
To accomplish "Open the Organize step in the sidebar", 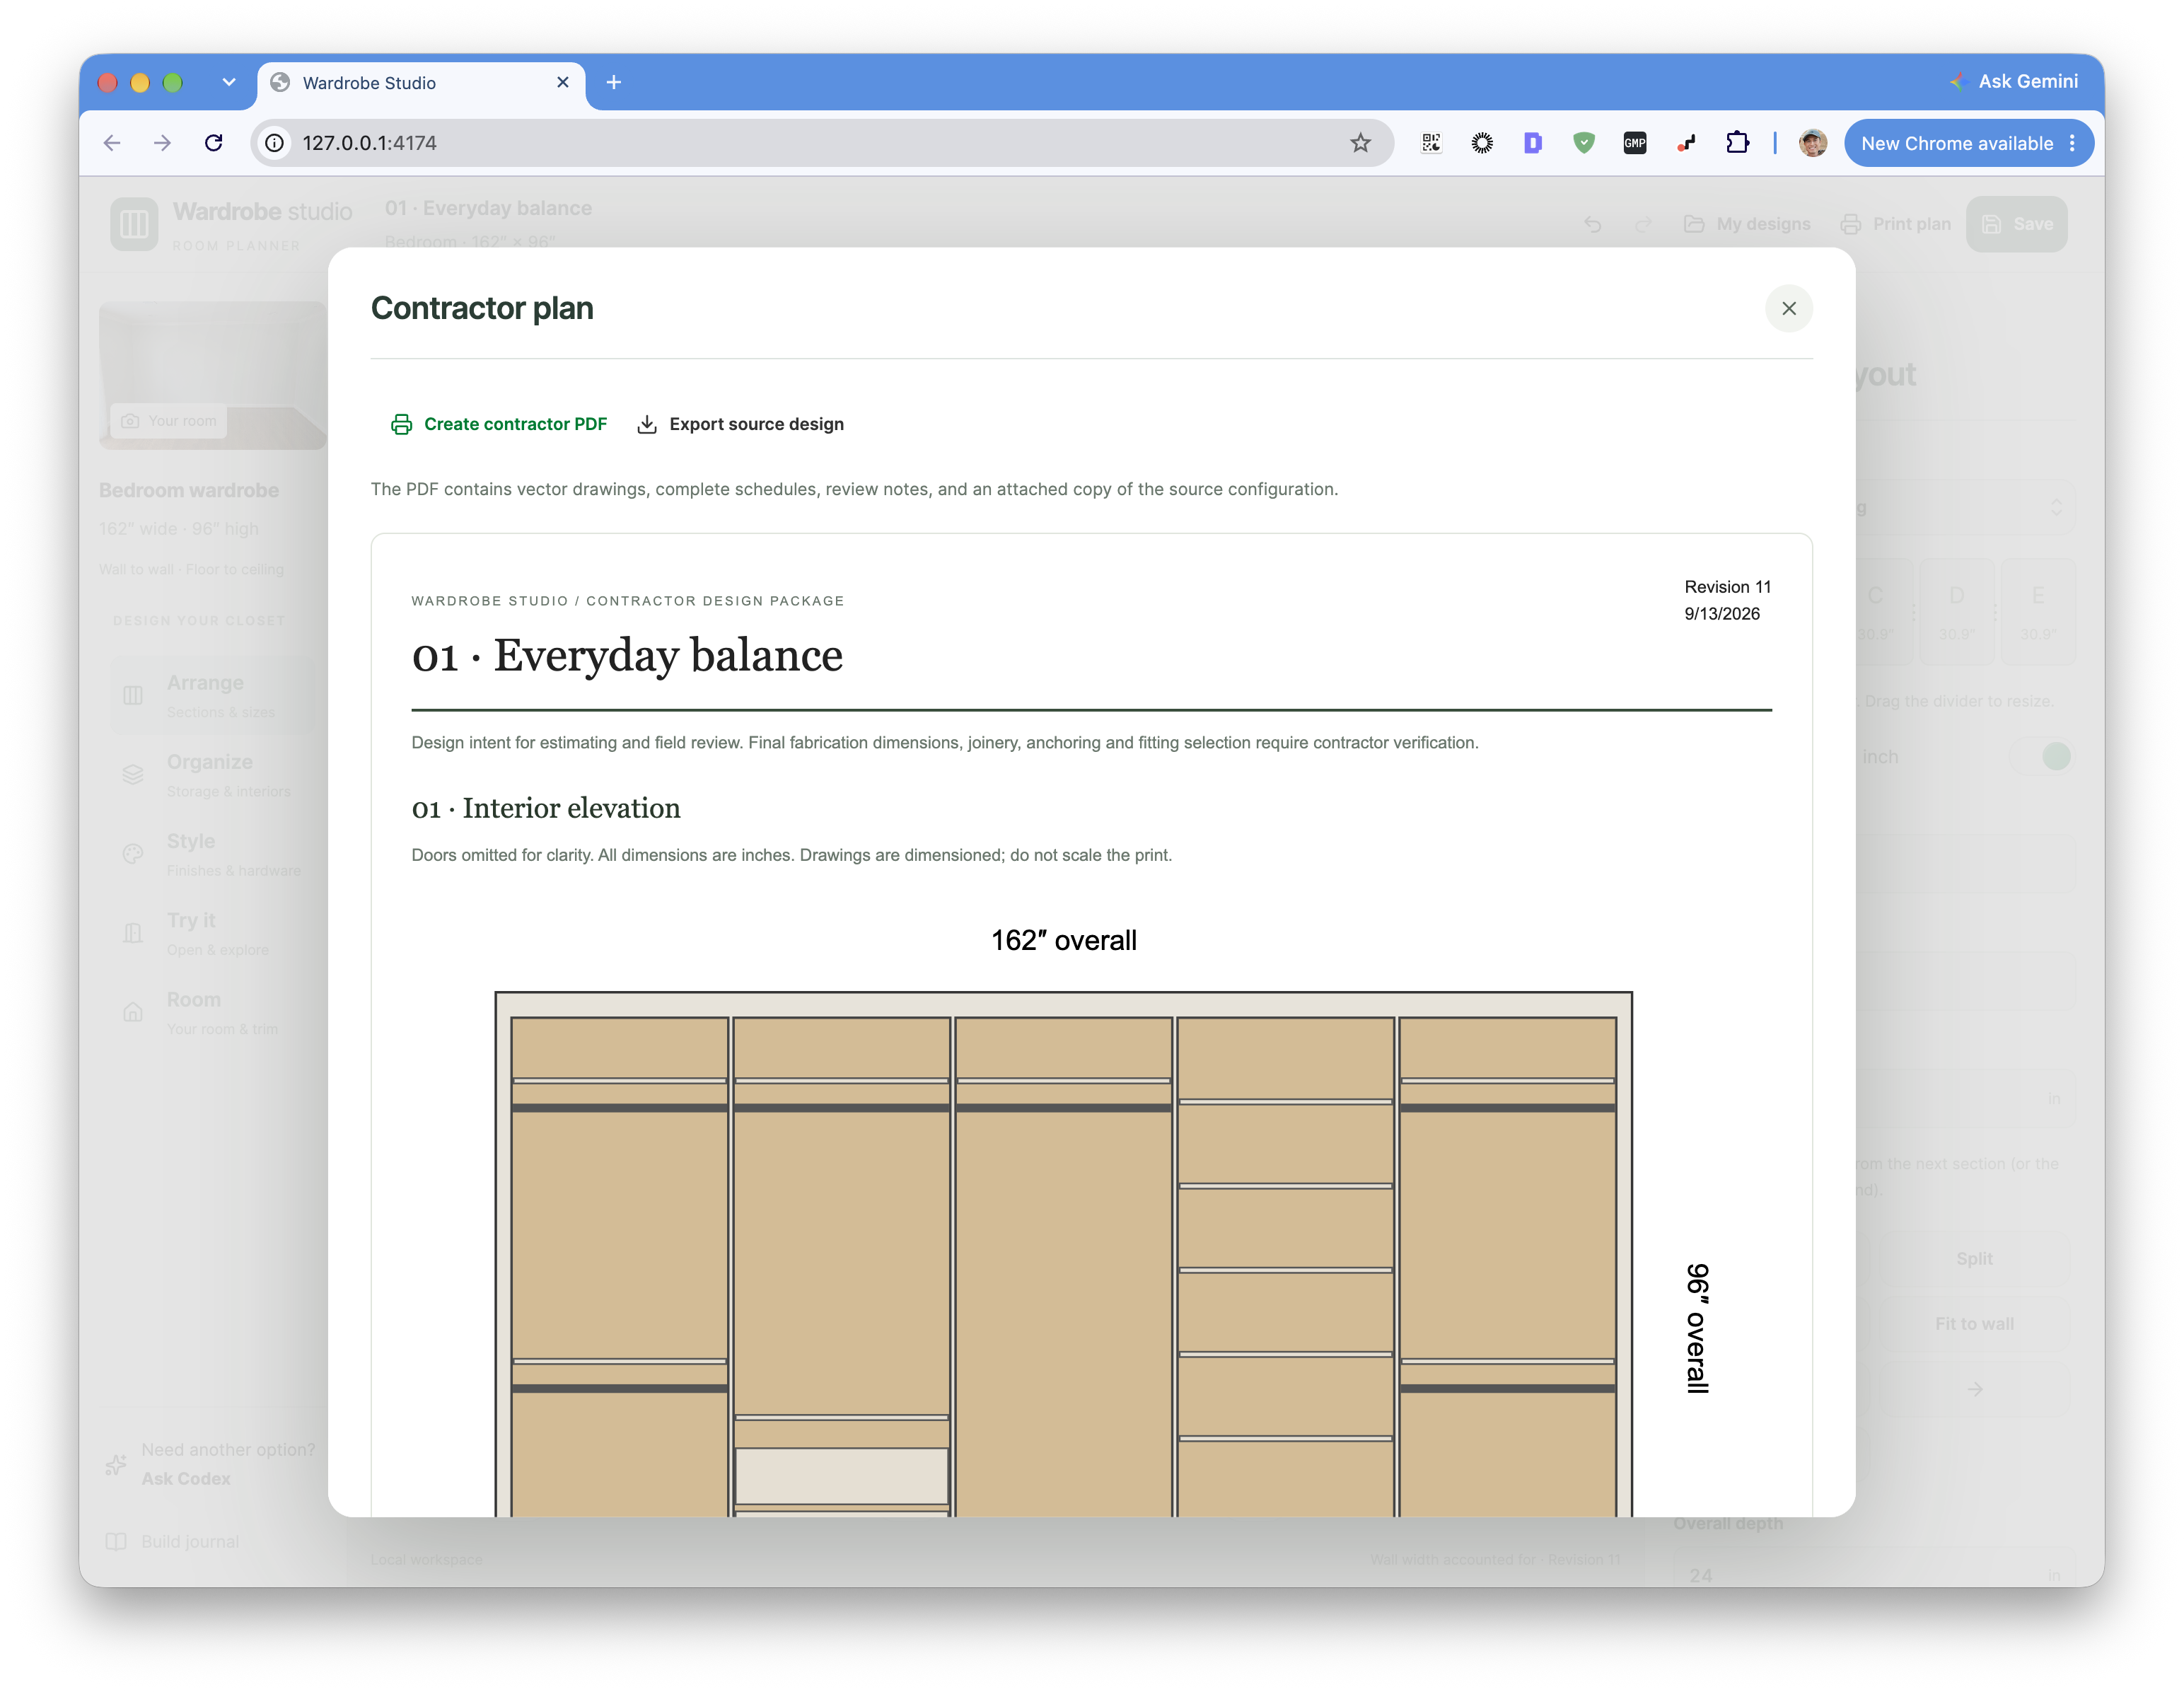I will (x=214, y=774).
